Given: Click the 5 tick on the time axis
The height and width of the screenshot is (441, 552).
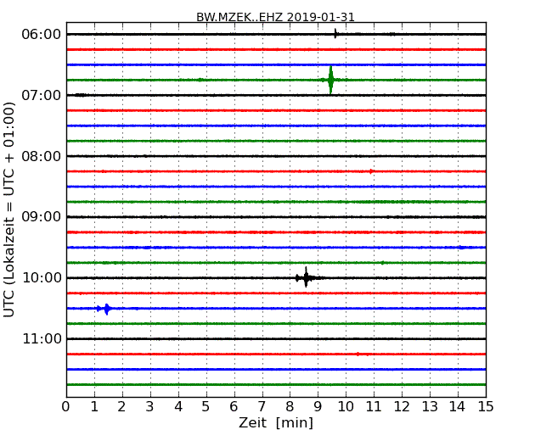Looking at the screenshot, I should pyautogui.click(x=206, y=406).
